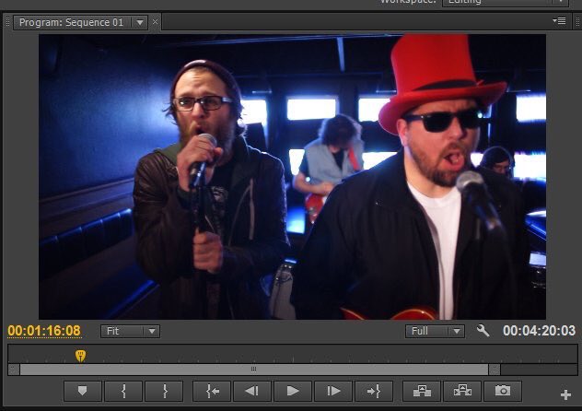Open the Full playback resolution dropdown
Screen dimensions: 582x411
point(435,331)
